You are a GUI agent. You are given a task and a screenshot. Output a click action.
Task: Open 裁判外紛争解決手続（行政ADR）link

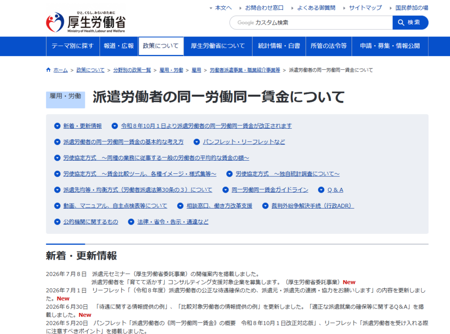tap(313, 206)
